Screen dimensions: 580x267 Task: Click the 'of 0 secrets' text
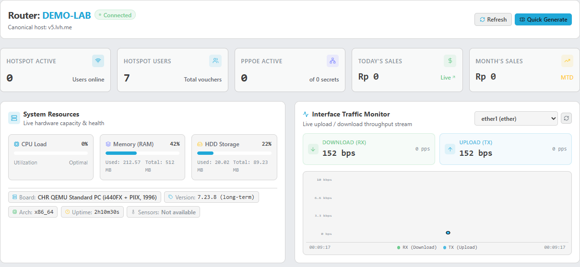pos(324,80)
